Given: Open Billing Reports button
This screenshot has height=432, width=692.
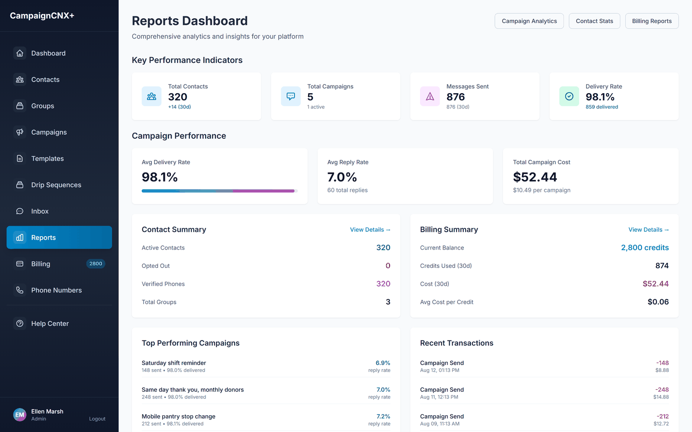Looking at the screenshot, I should (x=652, y=21).
